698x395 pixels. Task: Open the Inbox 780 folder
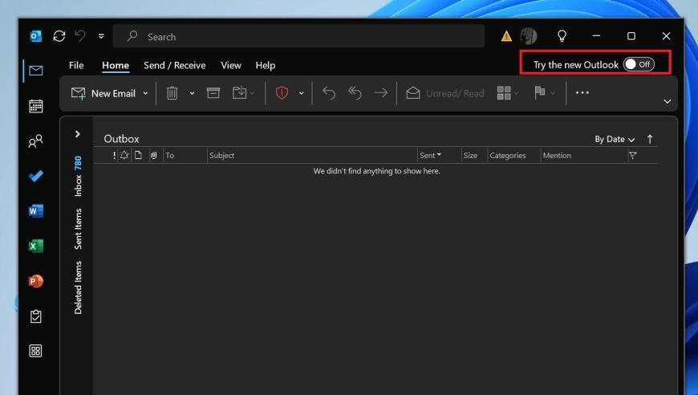click(78, 177)
